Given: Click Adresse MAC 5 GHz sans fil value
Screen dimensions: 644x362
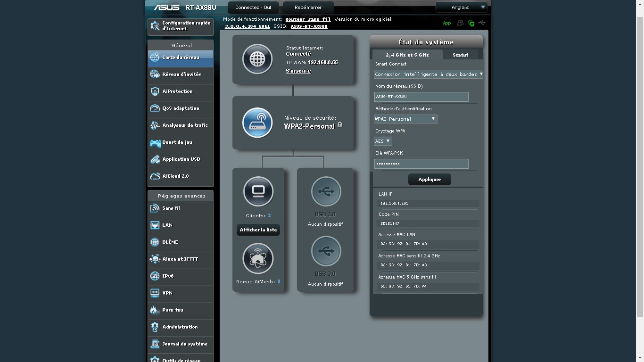Looking at the screenshot, I should tap(404, 286).
